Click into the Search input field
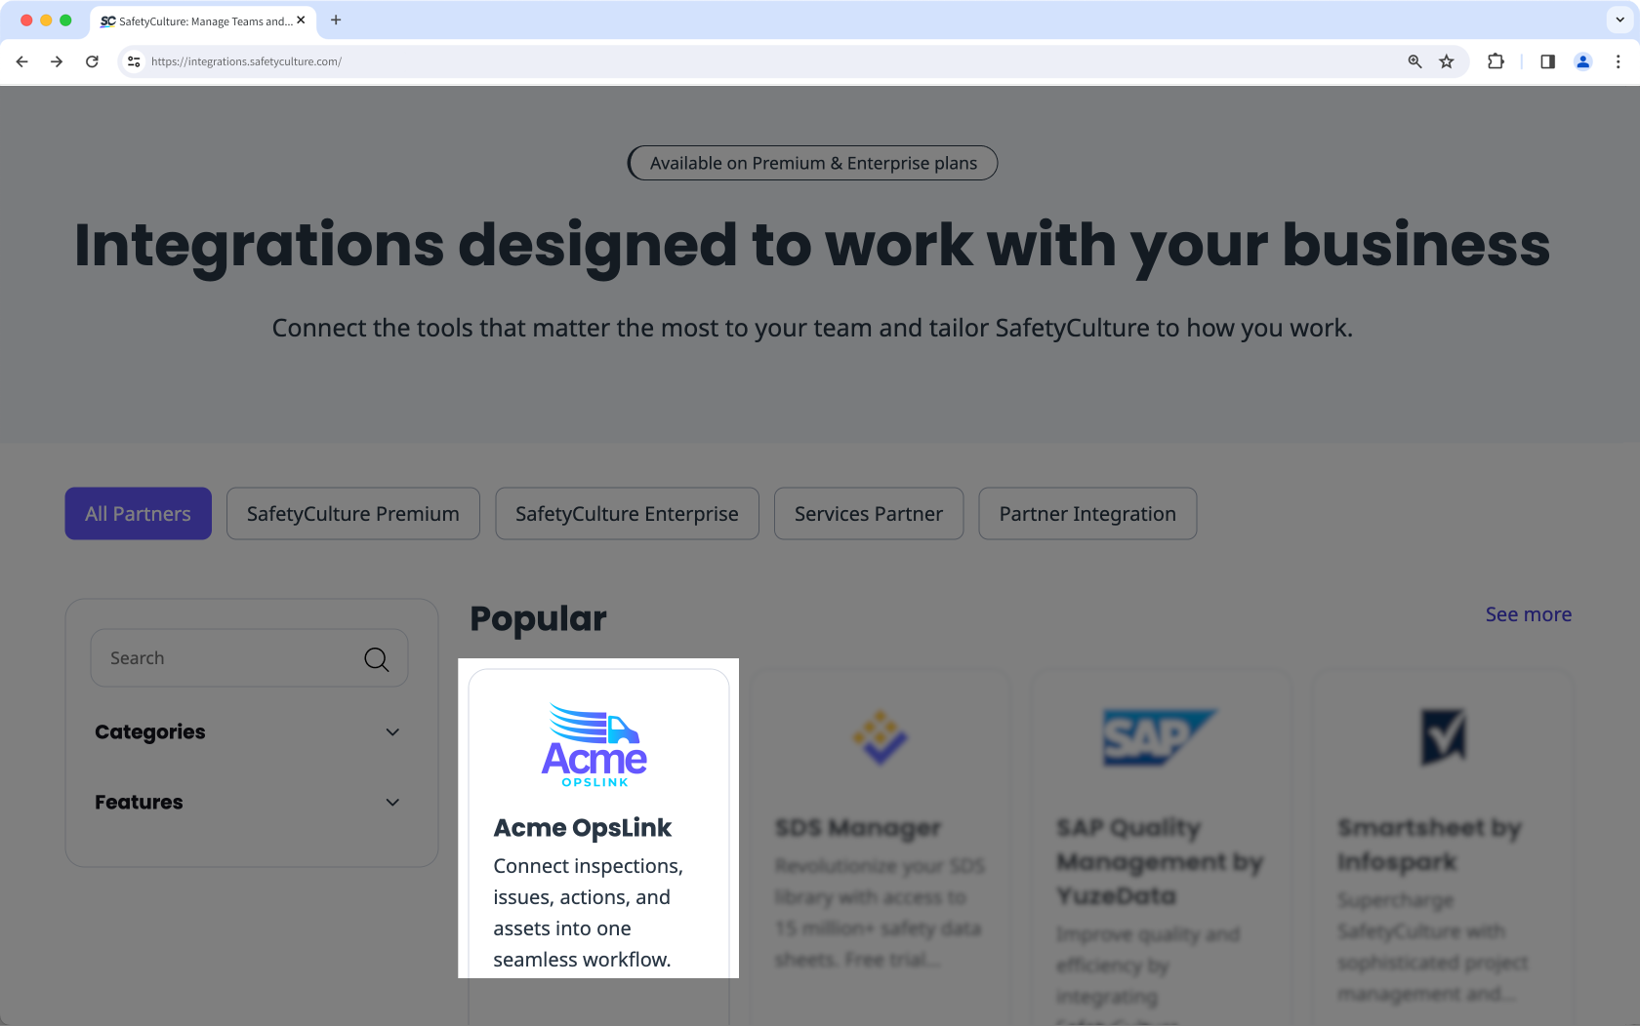The width and height of the screenshot is (1640, 1026). pyautogui.click(x=249, y=658)
